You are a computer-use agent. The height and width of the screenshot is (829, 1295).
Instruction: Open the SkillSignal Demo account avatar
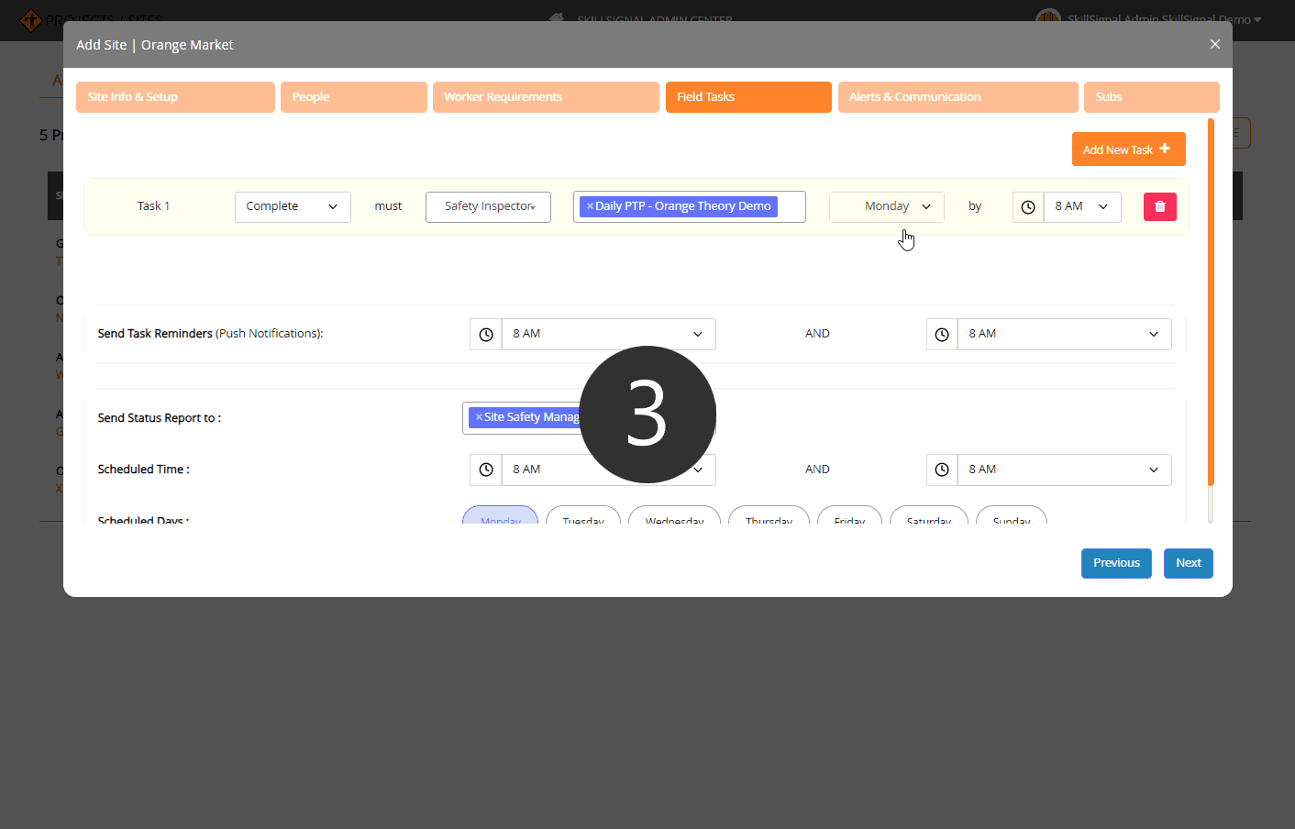click(x=1047, y=19)
